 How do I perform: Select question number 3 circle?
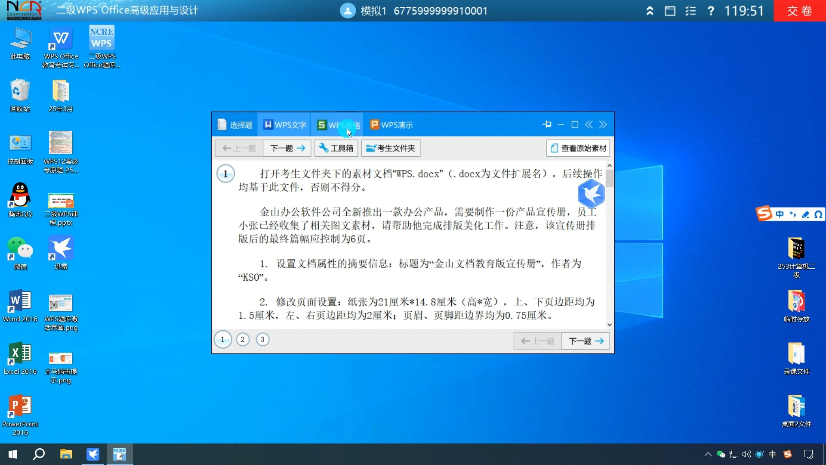262,340
